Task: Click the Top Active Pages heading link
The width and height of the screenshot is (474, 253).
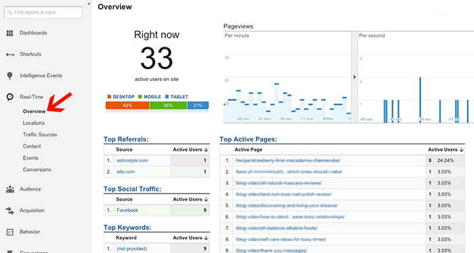Action: [x=249, y=139]
